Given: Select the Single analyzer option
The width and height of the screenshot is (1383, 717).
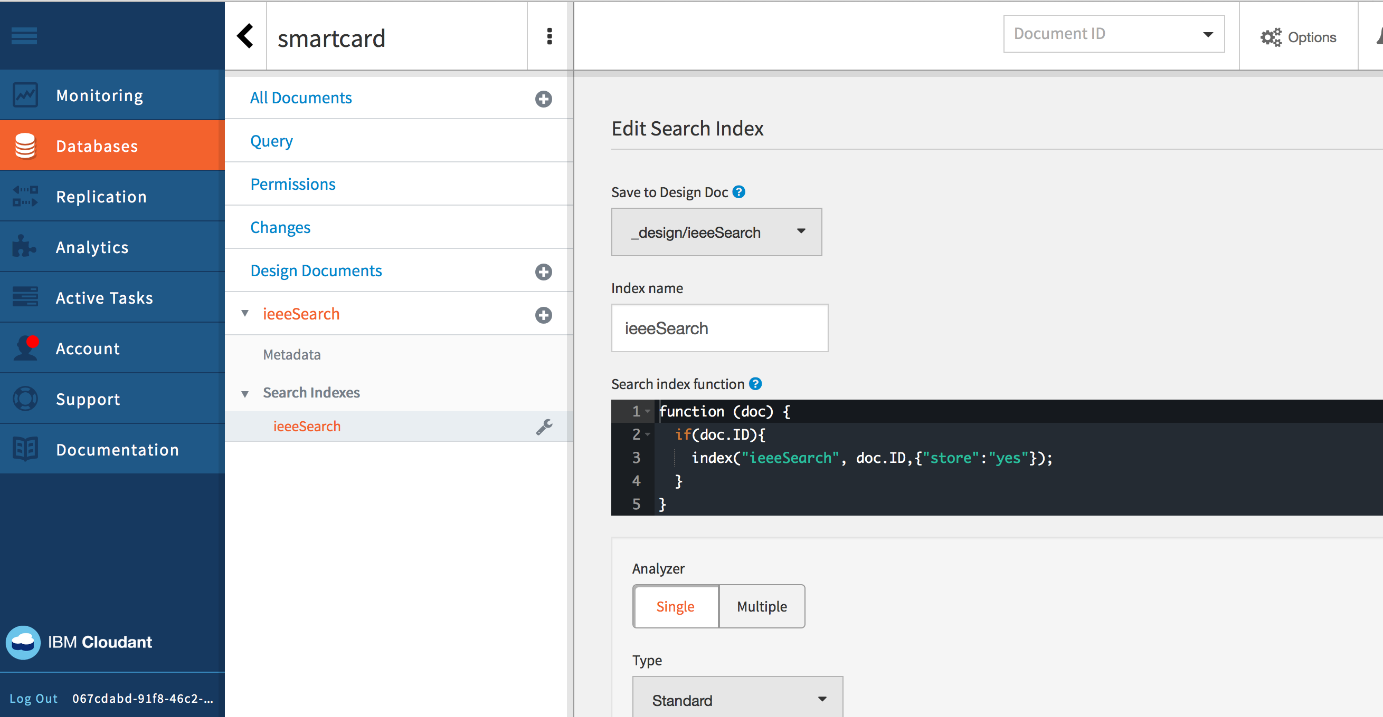Looking at the screenshot, I should pyautogui.click(x=675, y=606).
